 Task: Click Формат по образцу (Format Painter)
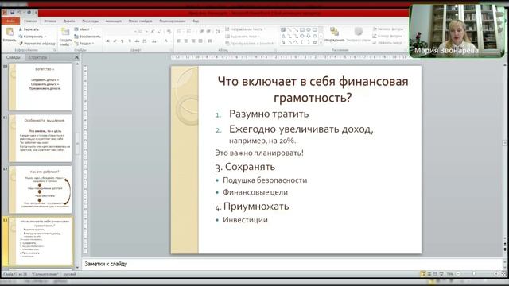coord(37,44)
